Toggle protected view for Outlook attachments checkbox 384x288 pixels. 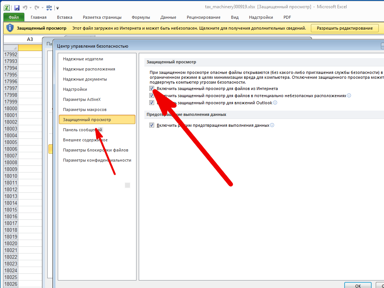pos(151,103)
